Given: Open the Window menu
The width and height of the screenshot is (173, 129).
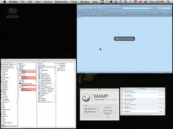Looking at the screenshot, I should pos(85,2).
